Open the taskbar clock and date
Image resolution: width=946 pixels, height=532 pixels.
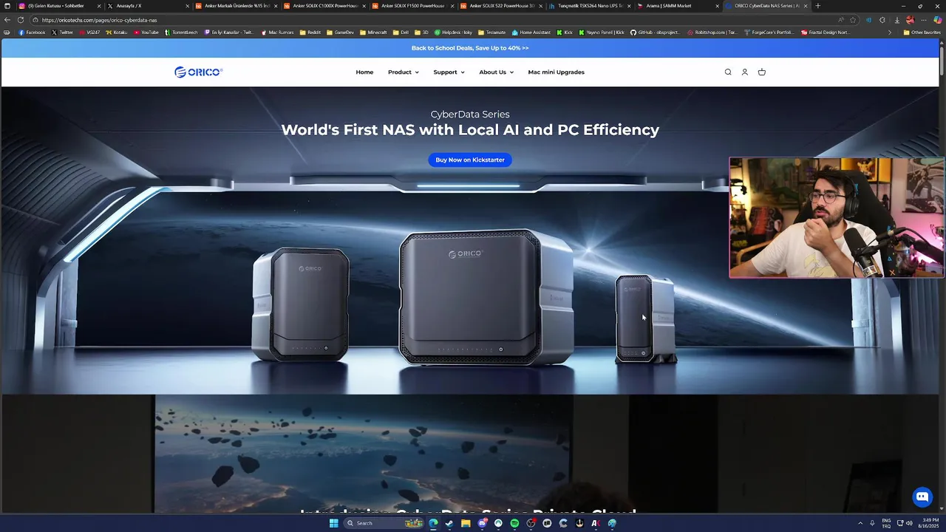point(928,523)
